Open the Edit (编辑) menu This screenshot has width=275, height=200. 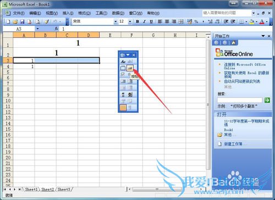35,13
